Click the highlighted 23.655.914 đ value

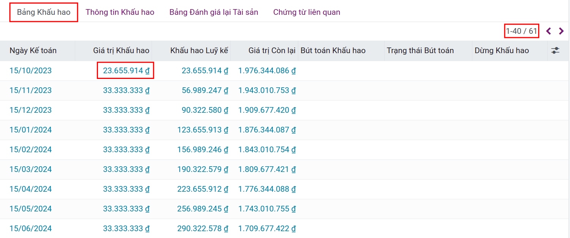click(125, 70)
